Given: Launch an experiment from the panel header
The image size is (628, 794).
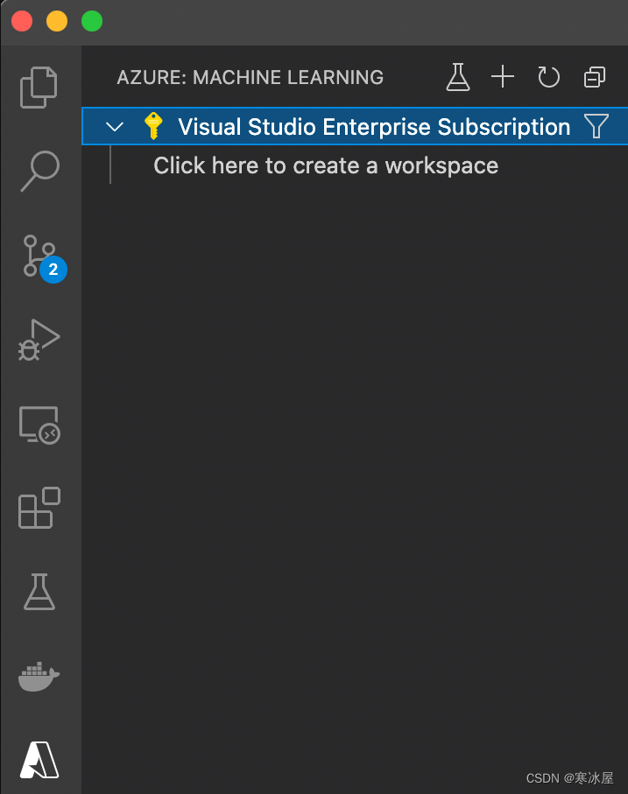Looking at the screenshot, I should coord(457,77).
